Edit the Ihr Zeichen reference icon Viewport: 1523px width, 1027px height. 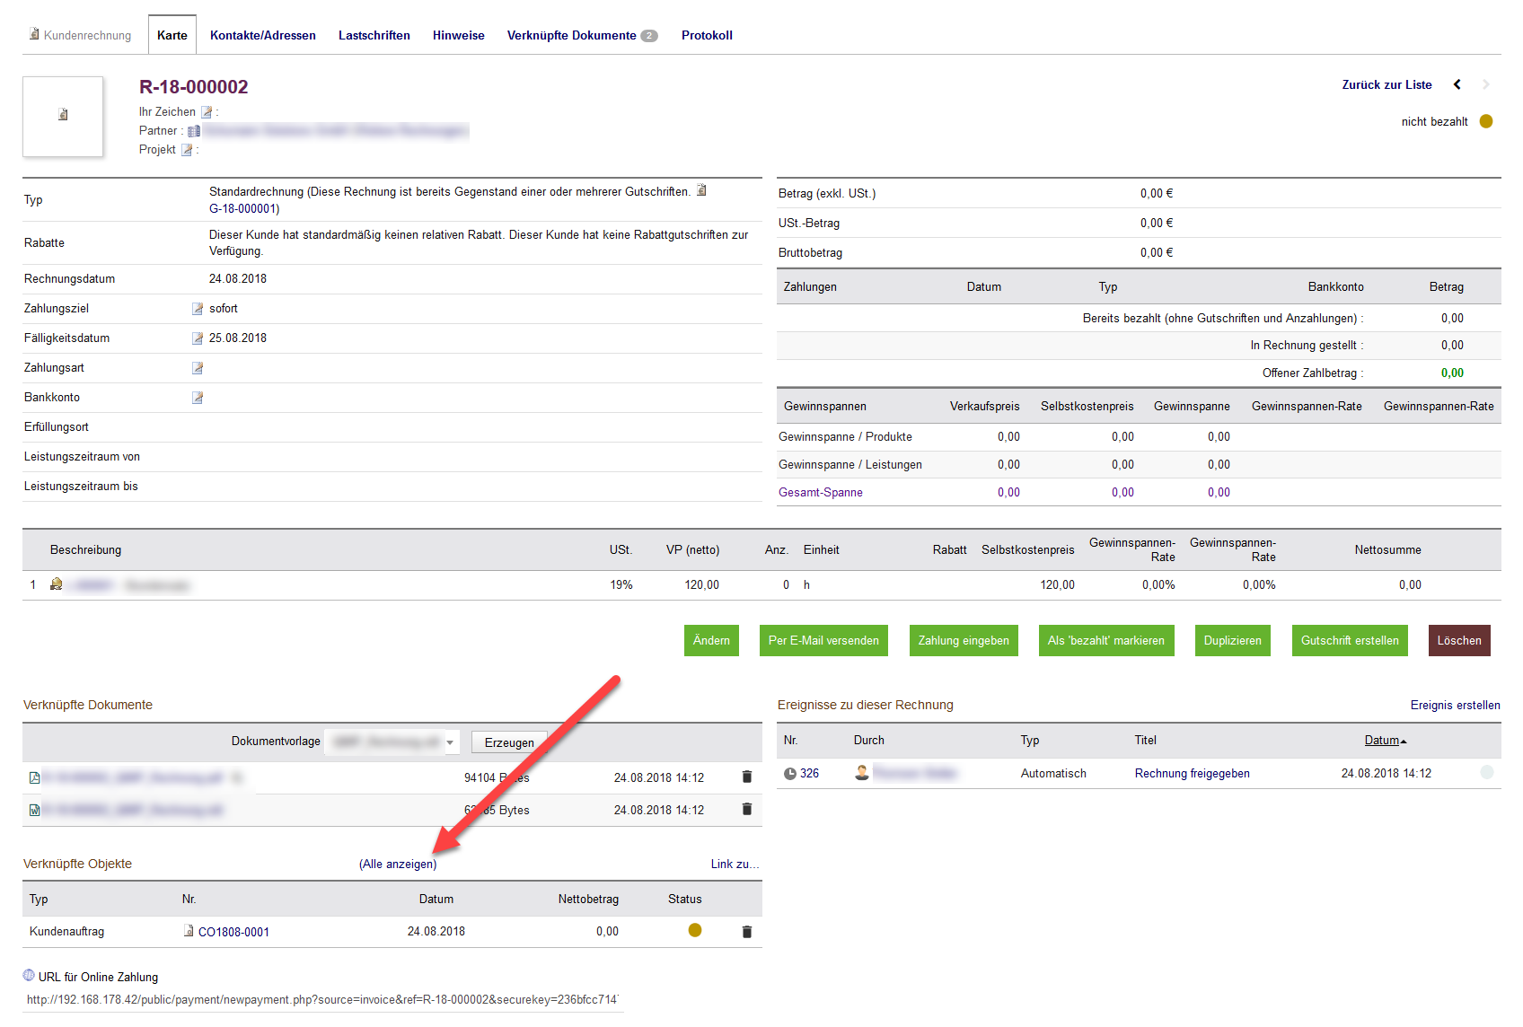coord(207,112)
